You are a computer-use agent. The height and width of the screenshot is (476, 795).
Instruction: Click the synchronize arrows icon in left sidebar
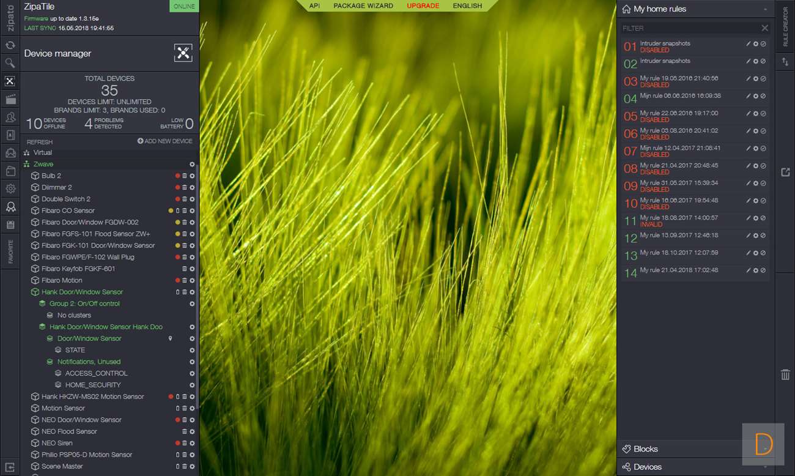(10, 45)
